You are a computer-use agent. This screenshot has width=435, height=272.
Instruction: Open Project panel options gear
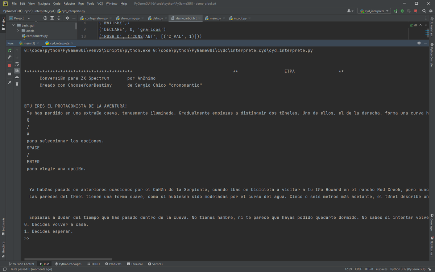click(67, 18)
